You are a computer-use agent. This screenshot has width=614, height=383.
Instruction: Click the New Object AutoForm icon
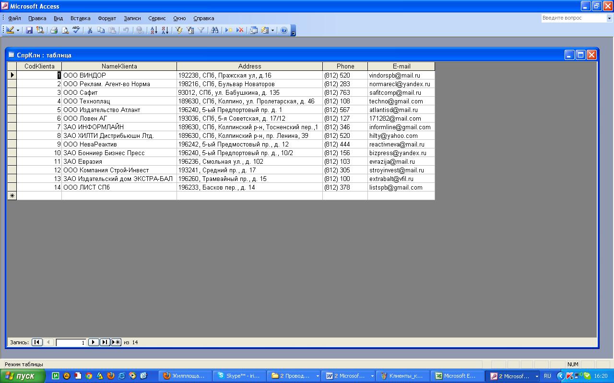265,30
